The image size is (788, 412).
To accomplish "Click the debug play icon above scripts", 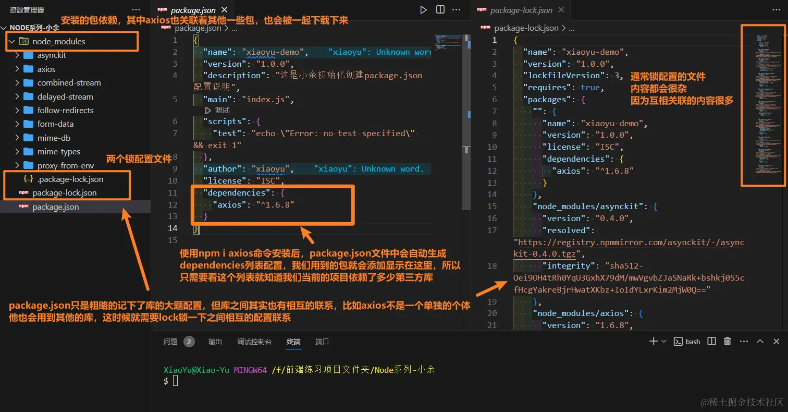I will click(208, 111).
